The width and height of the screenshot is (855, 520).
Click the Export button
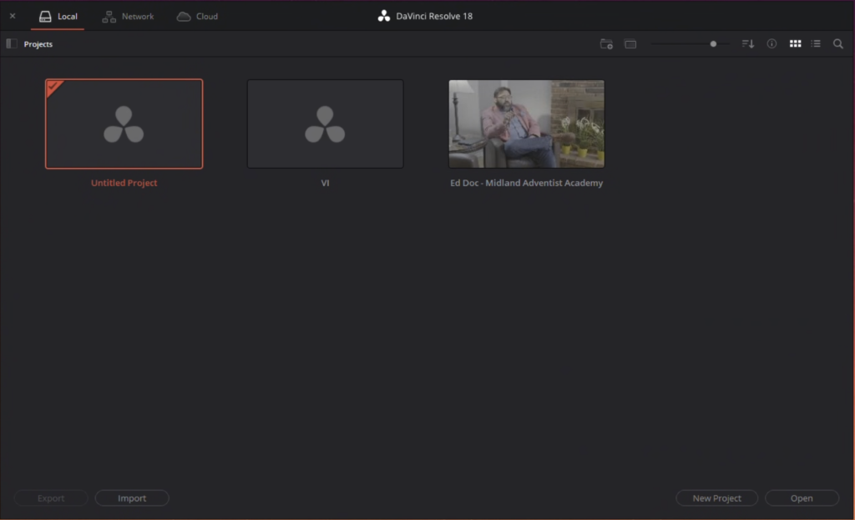point(51,498)
